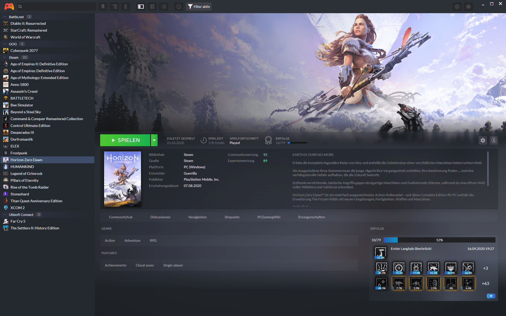Click the PC (Windows) platform link
506x316 pixels.
click(x=194, y=167)
